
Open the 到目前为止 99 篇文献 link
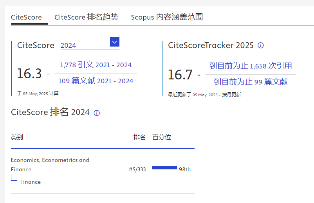251,82
